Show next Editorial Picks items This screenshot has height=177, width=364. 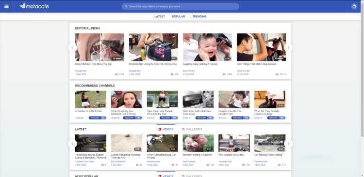point(289,48)
